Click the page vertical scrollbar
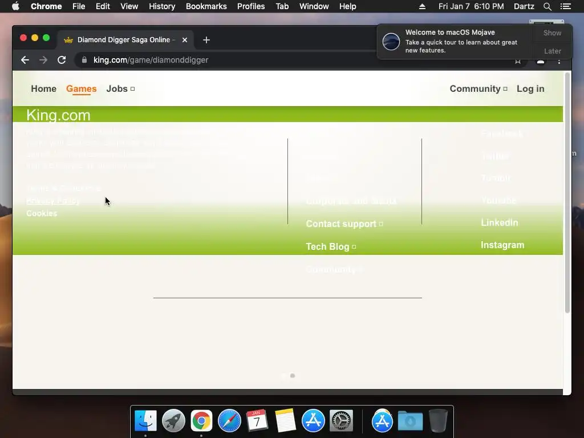 pyautogui.click(x=567, y=193)
